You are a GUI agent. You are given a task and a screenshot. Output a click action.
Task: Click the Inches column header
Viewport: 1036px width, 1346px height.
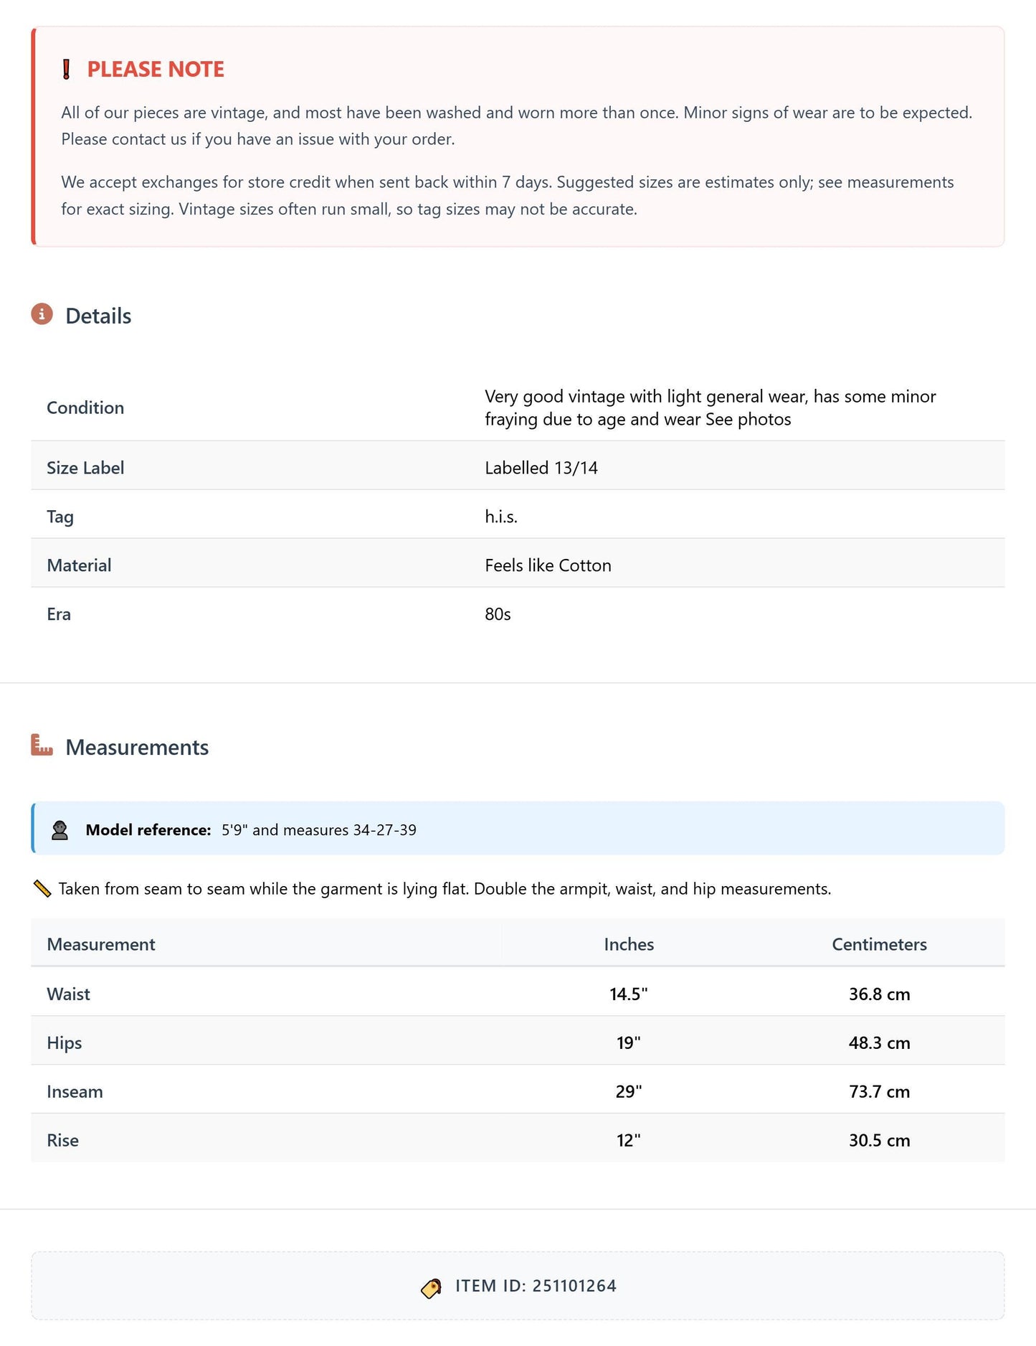pyautogui.click(x=629, y=944)
